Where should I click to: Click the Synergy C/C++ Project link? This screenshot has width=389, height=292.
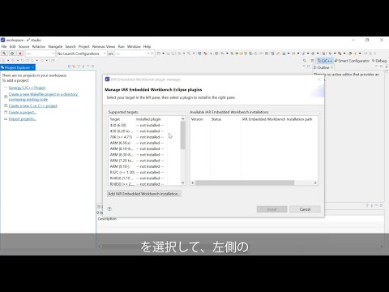tap(27, 88)
